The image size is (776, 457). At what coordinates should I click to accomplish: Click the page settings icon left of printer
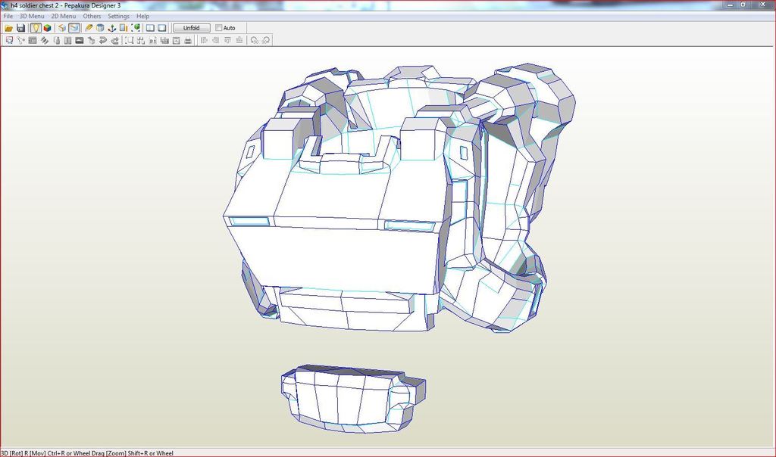[x=176, y=41]
